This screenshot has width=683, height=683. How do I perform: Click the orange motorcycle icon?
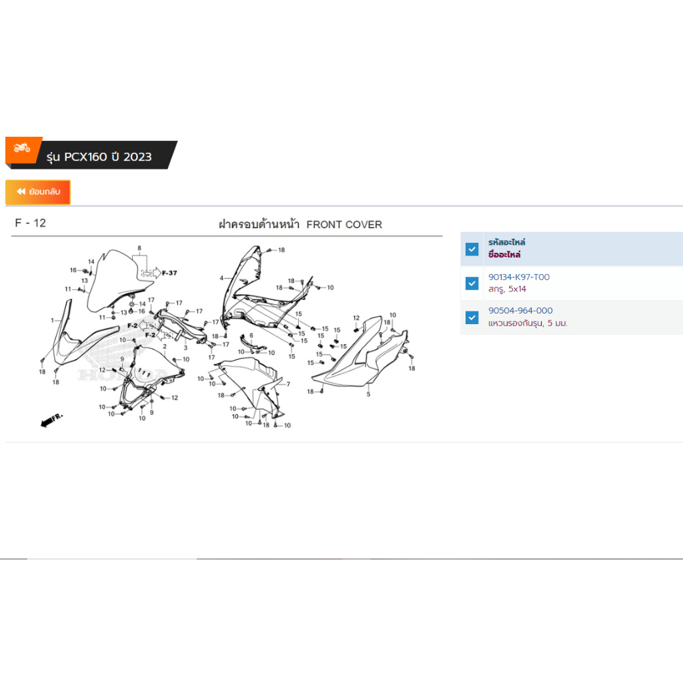coord(22,148)
